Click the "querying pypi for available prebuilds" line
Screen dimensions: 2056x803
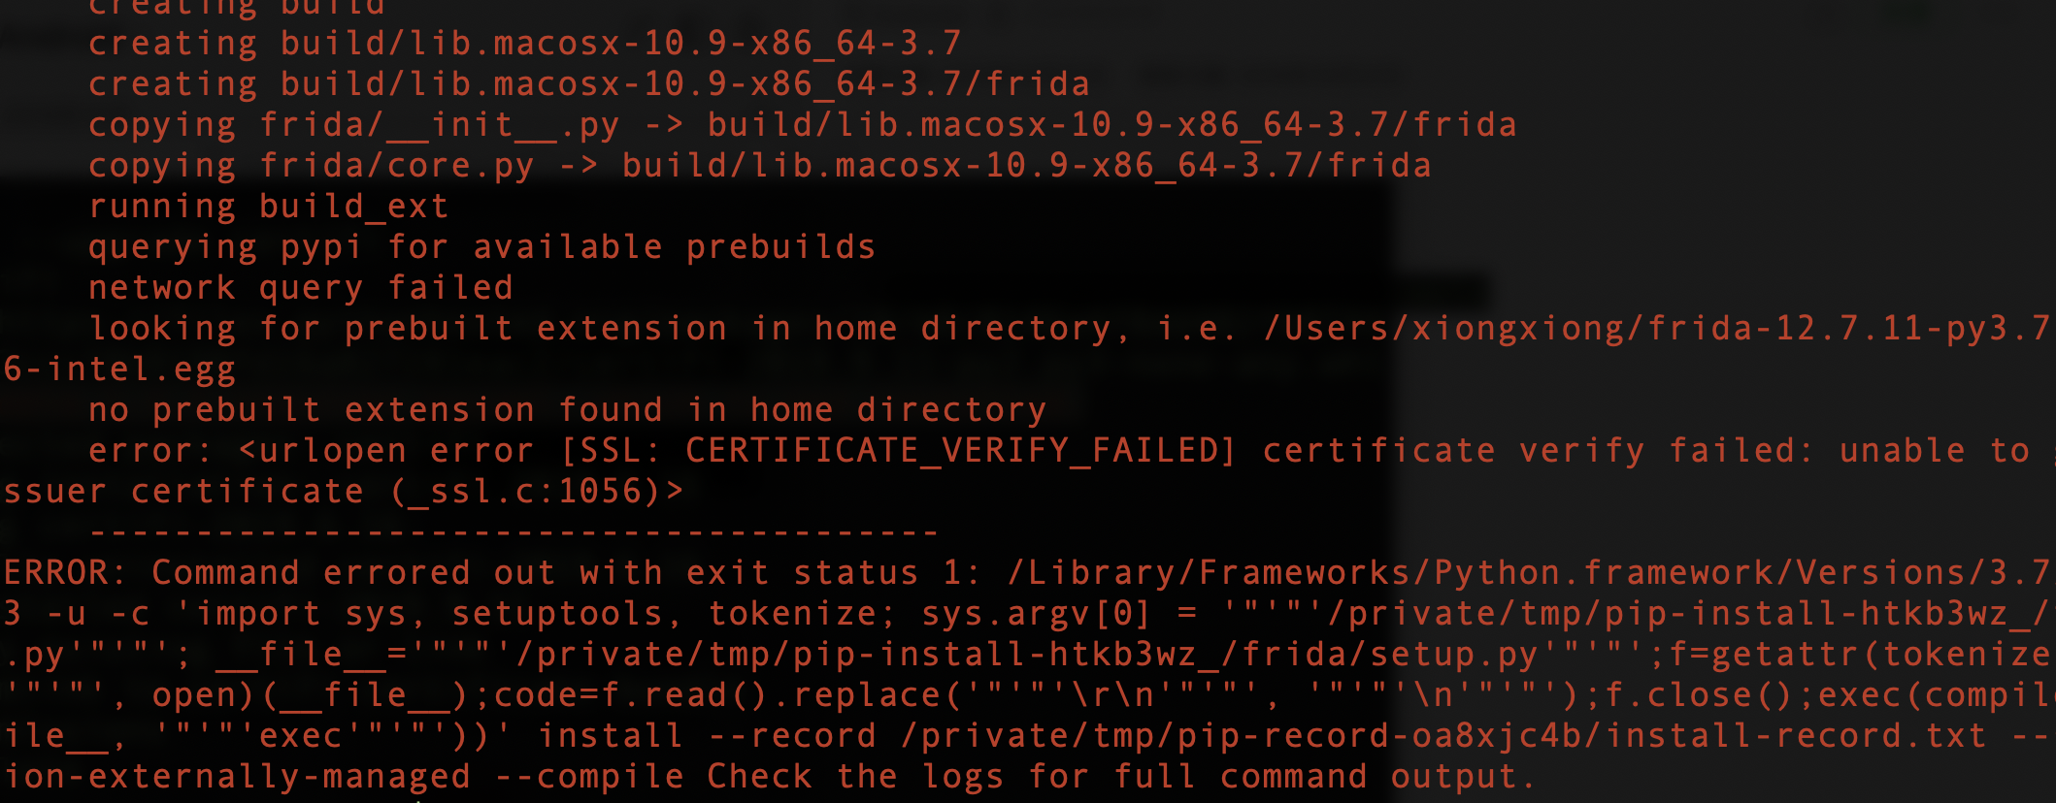pos(481,247)
